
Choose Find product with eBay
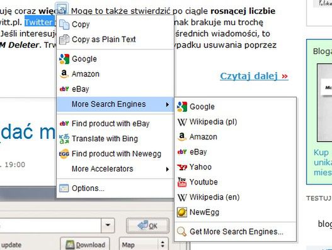click(x=115, y=124)
